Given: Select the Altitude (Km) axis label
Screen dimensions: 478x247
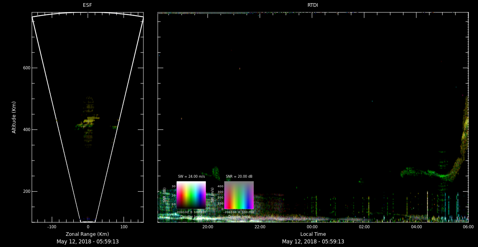Looking at the screenshot, I should click(14, 117).
